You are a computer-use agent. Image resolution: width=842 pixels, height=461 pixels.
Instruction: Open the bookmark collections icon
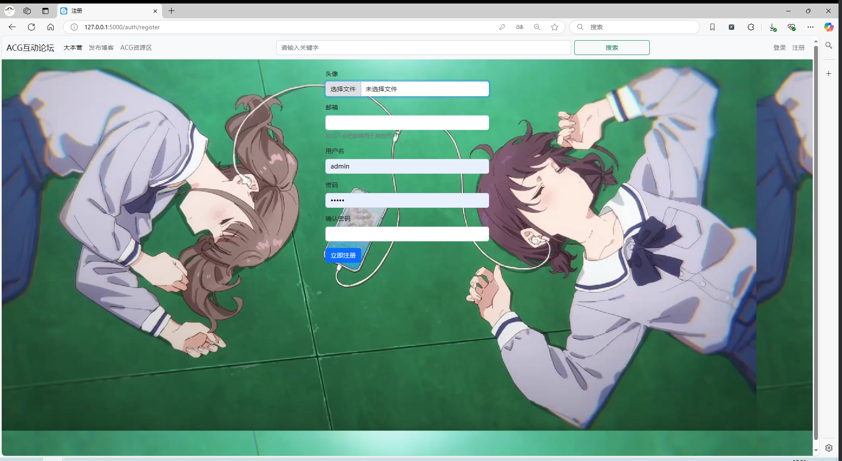712,27
